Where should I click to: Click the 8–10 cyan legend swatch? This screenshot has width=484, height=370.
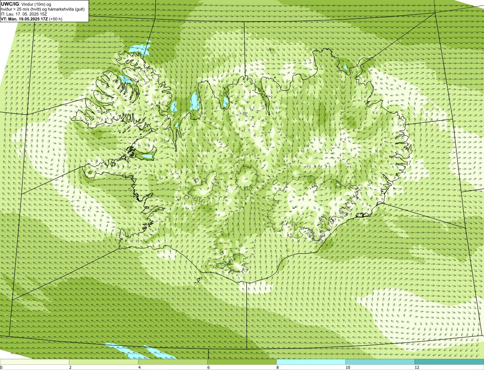click(x=311, y=362)
